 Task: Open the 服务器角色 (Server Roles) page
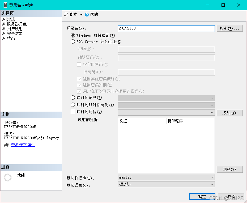click(x=17, y=24)
